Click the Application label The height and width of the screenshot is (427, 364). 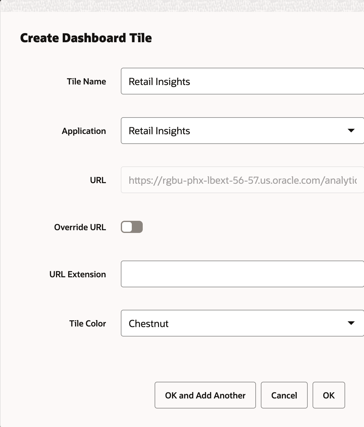[x=84, y=131]
